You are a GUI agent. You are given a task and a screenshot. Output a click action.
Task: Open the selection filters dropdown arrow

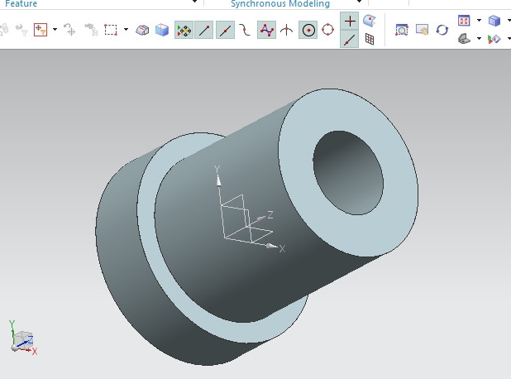pyautogui.click(x=55, y=29)
